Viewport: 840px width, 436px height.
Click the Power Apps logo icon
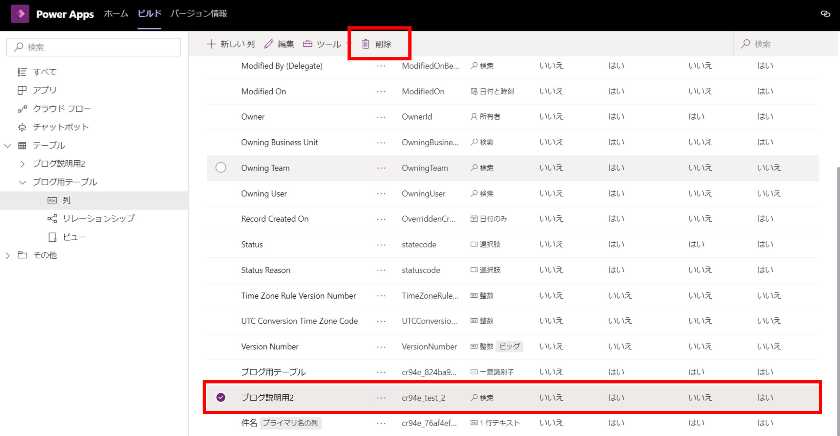(x=20, y=14)
